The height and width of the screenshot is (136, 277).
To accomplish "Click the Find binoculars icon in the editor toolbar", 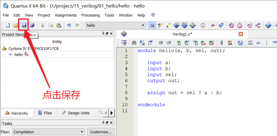I will pos(134,43).
